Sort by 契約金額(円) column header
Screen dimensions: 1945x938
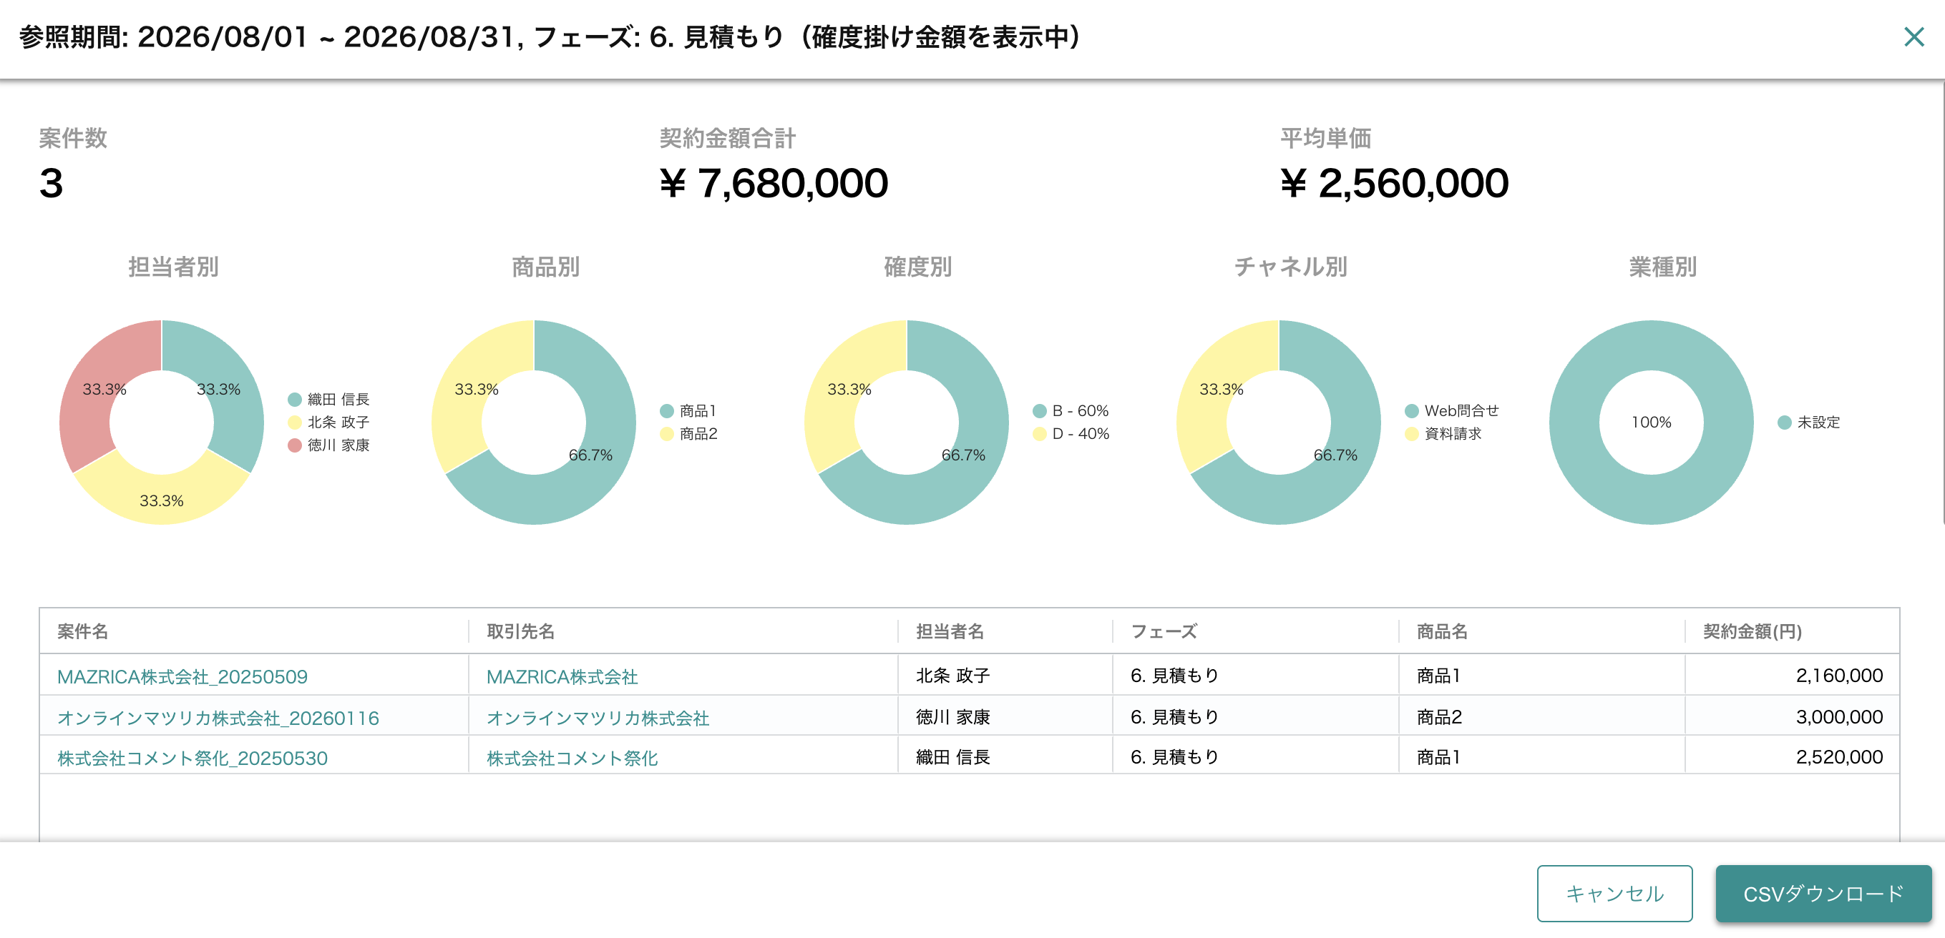click(x=1752, y=631)
